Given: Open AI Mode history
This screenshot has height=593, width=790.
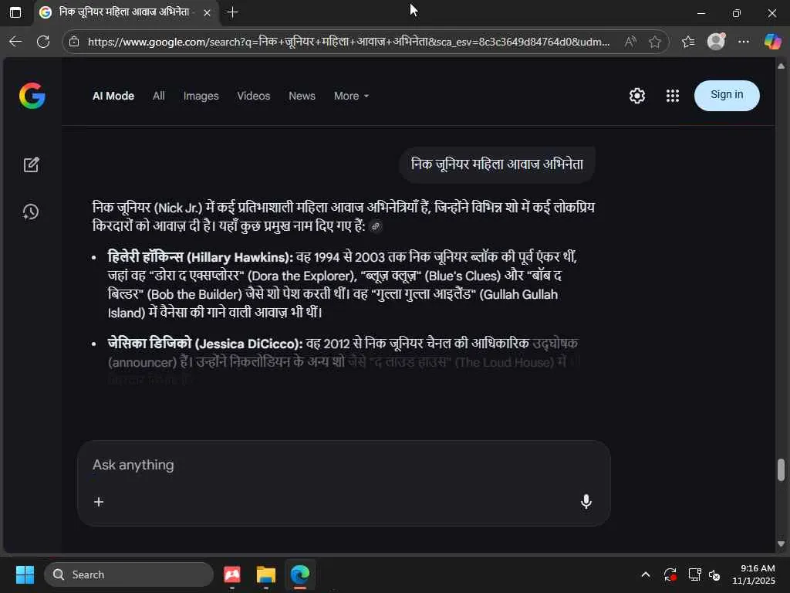Looking at the screenshot, I should (31, 212).
